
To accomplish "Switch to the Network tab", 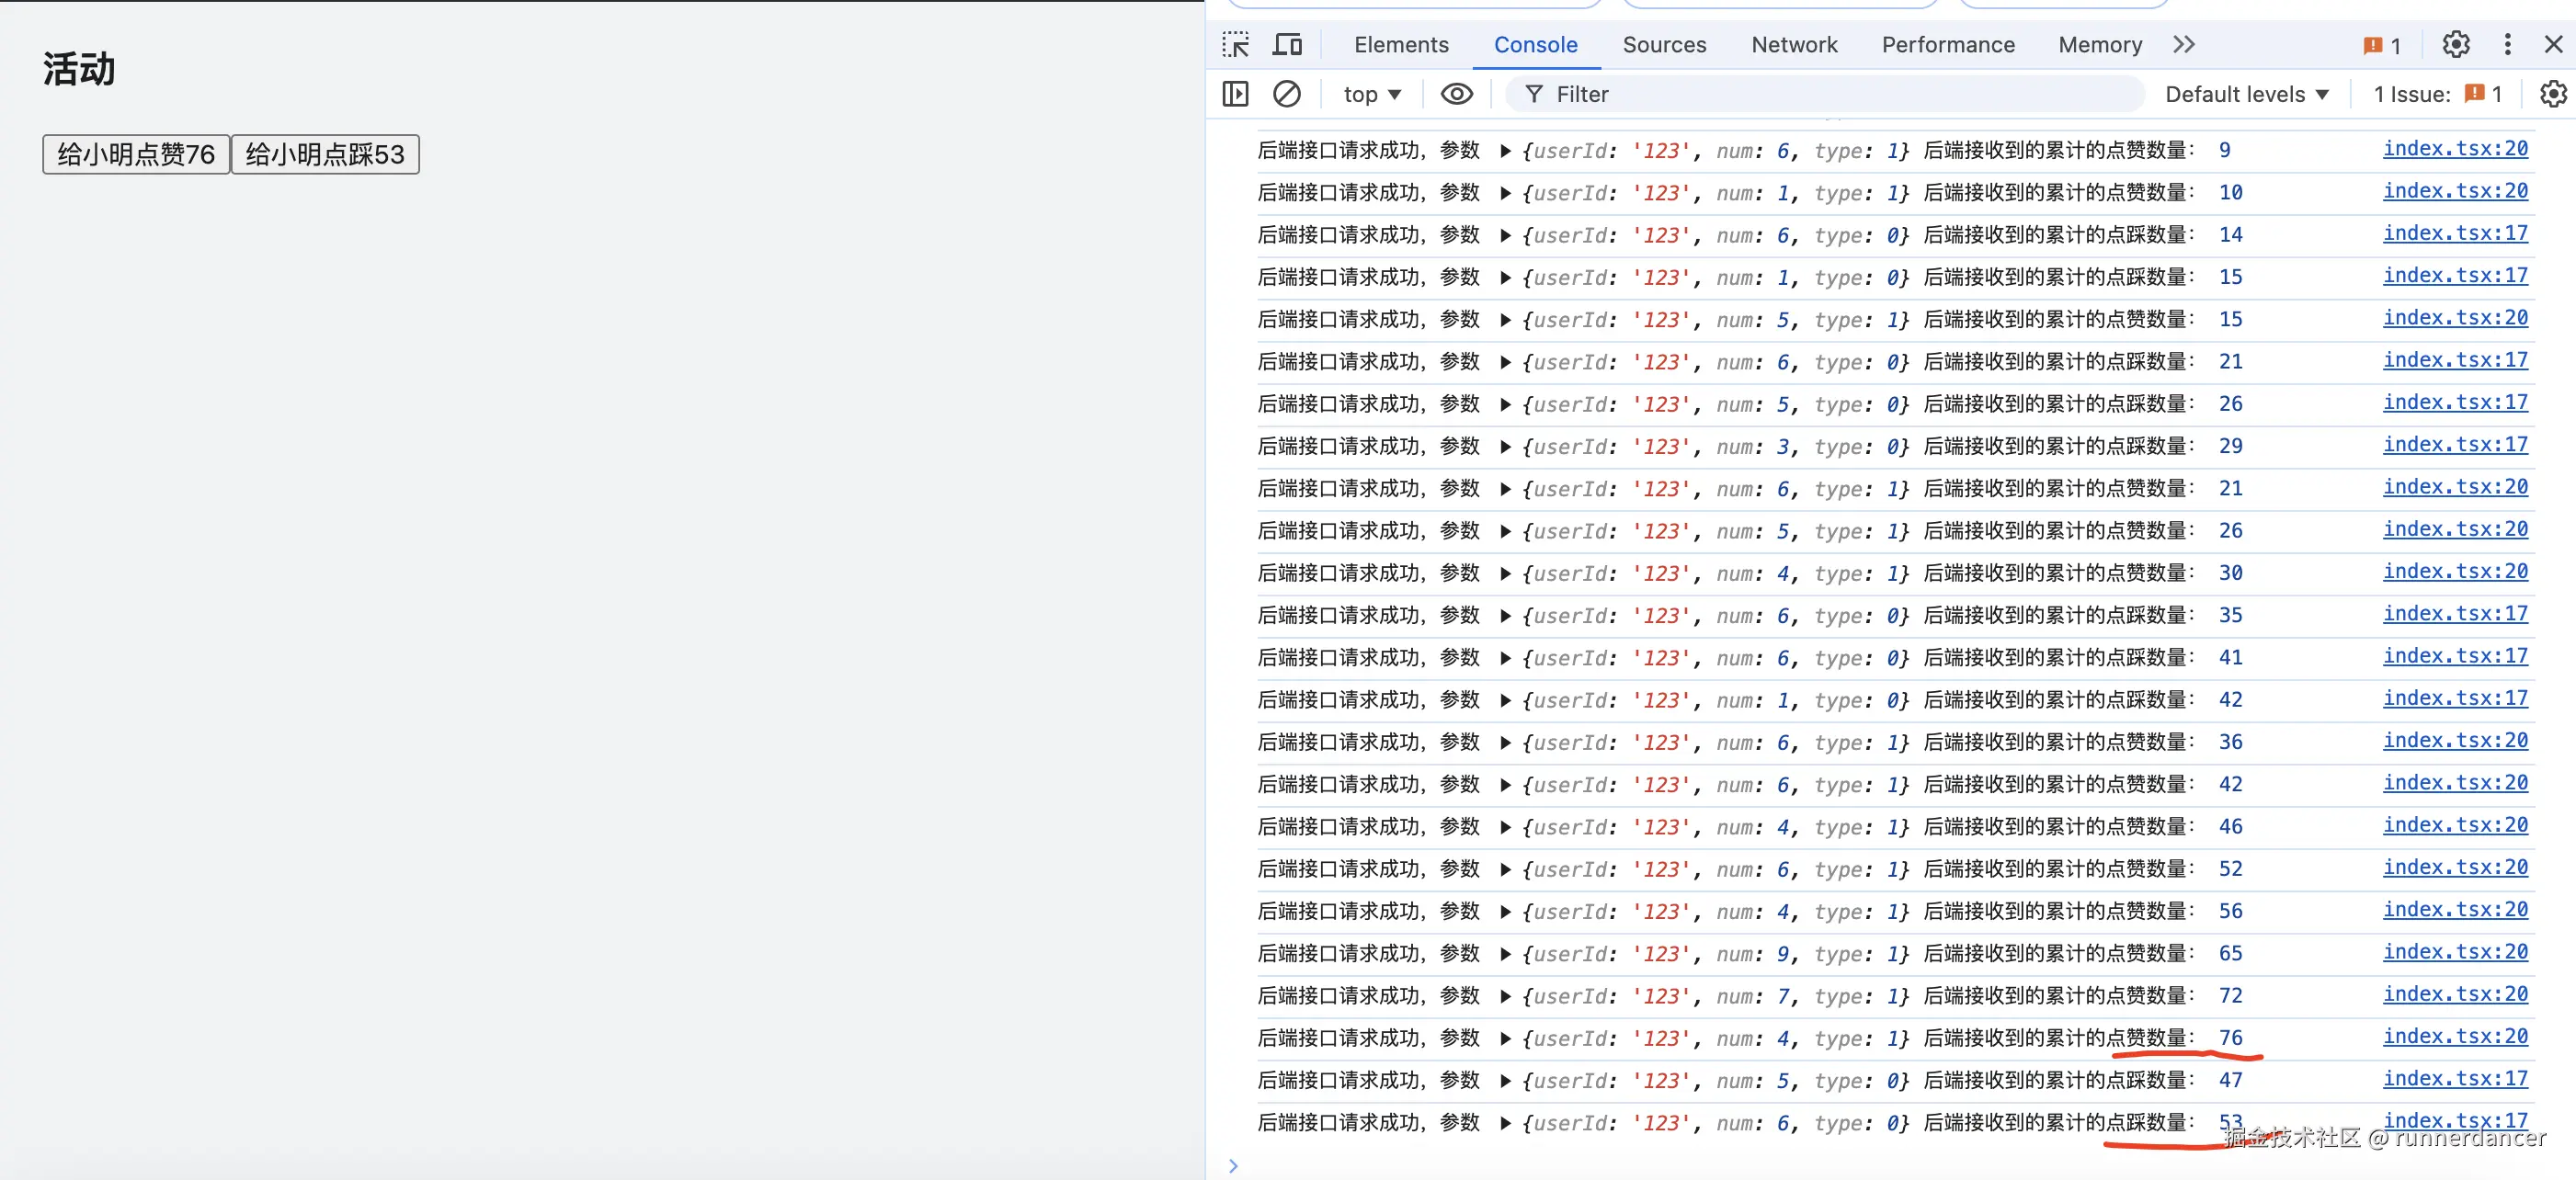I will click(x=1794, y=45).
